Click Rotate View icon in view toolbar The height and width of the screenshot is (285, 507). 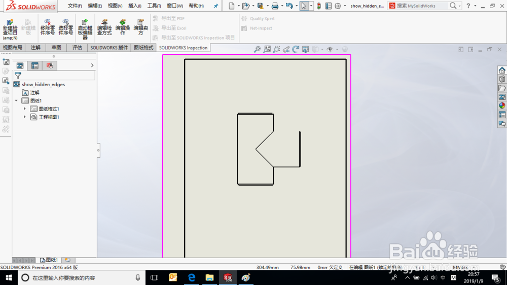tap(296, 49)
